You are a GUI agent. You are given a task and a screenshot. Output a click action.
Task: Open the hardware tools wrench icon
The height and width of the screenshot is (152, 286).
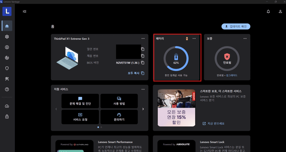pos(7,79)
